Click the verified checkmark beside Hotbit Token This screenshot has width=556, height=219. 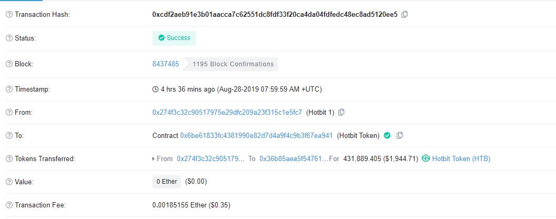pyautogui.click(x=387, y=135)
